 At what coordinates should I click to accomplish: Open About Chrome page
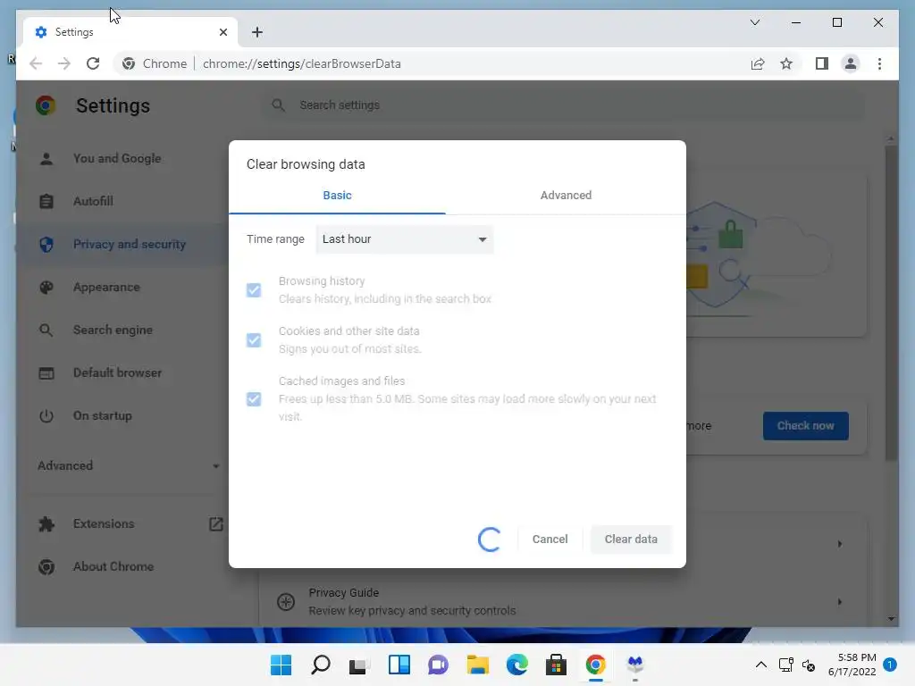pyautogui.click(x=113, y=566)
